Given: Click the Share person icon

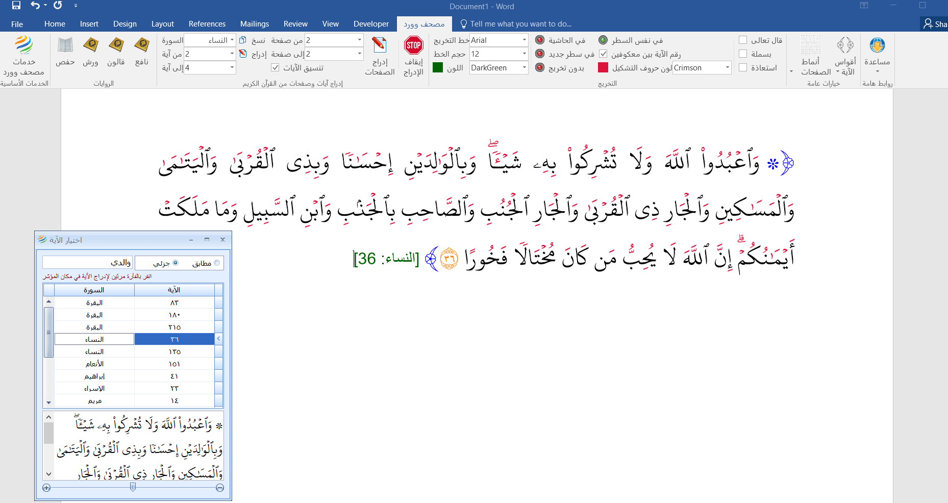Looking at the screenshot, I should [x=928, y=23].
